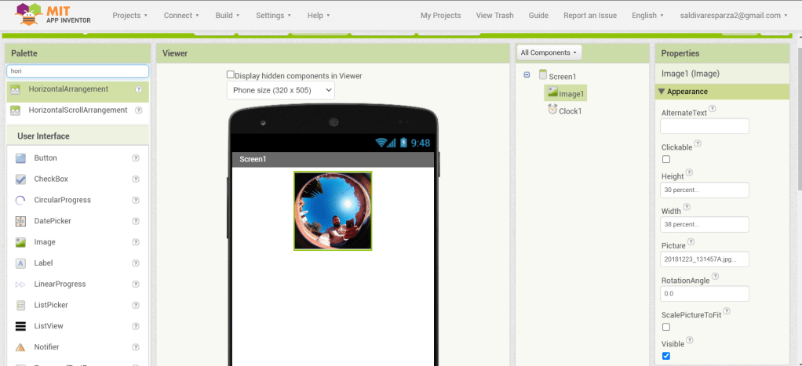Open the Projects menu
Image resolution: width=802 pixels, height=366 pixels.
tap(129, 15)
